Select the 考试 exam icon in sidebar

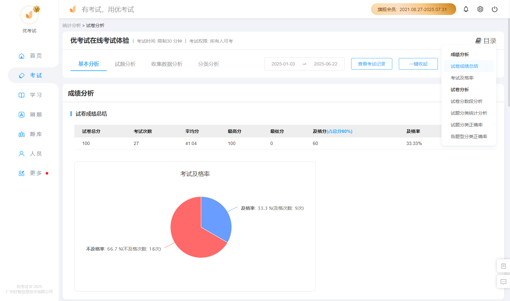[22, 76]
